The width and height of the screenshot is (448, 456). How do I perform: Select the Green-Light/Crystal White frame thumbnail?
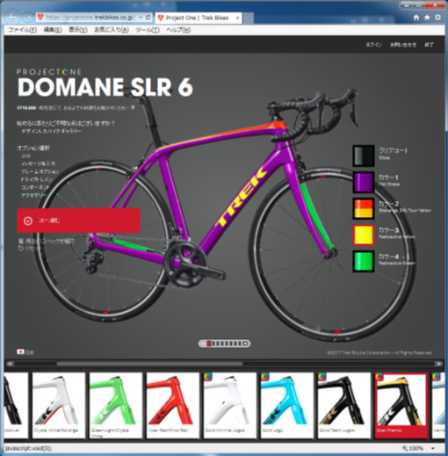coord(116,405)
